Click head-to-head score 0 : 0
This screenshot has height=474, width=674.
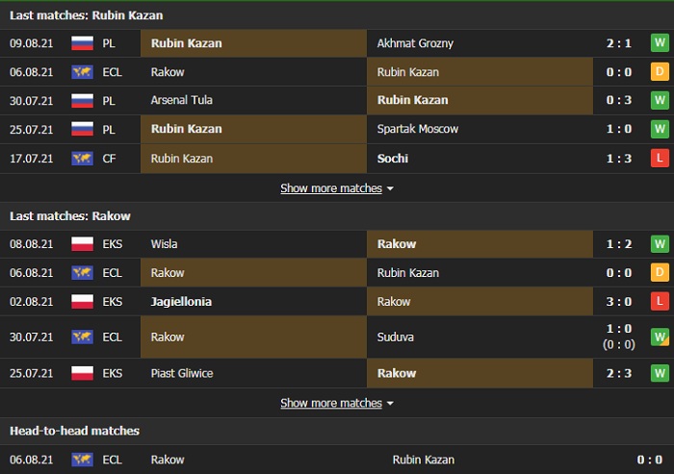coord(650,460)
